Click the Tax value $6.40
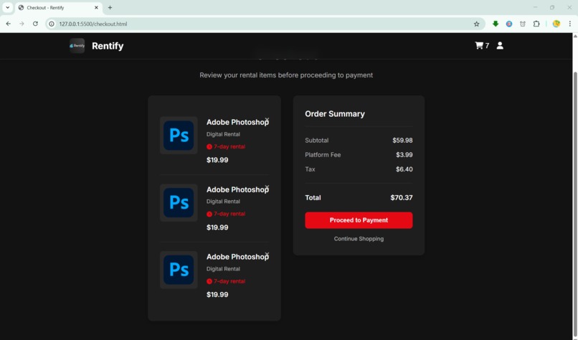This screenshot has height=340, width=578. 404,169
